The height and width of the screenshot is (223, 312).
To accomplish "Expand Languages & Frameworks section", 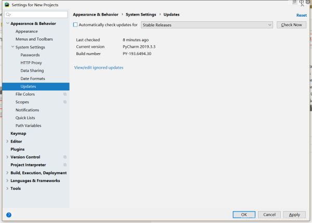I will click(x=7, y=180).
